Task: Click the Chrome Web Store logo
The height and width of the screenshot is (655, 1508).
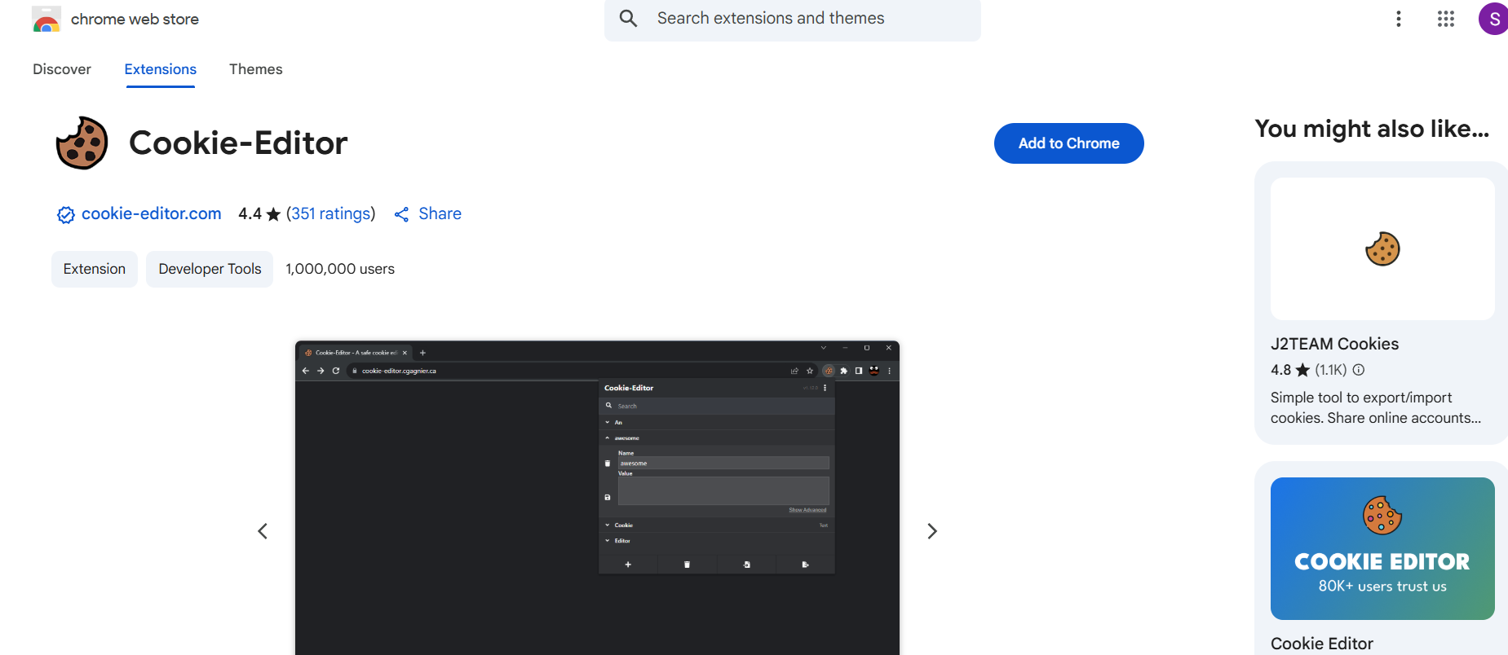Action: (46, 20)
